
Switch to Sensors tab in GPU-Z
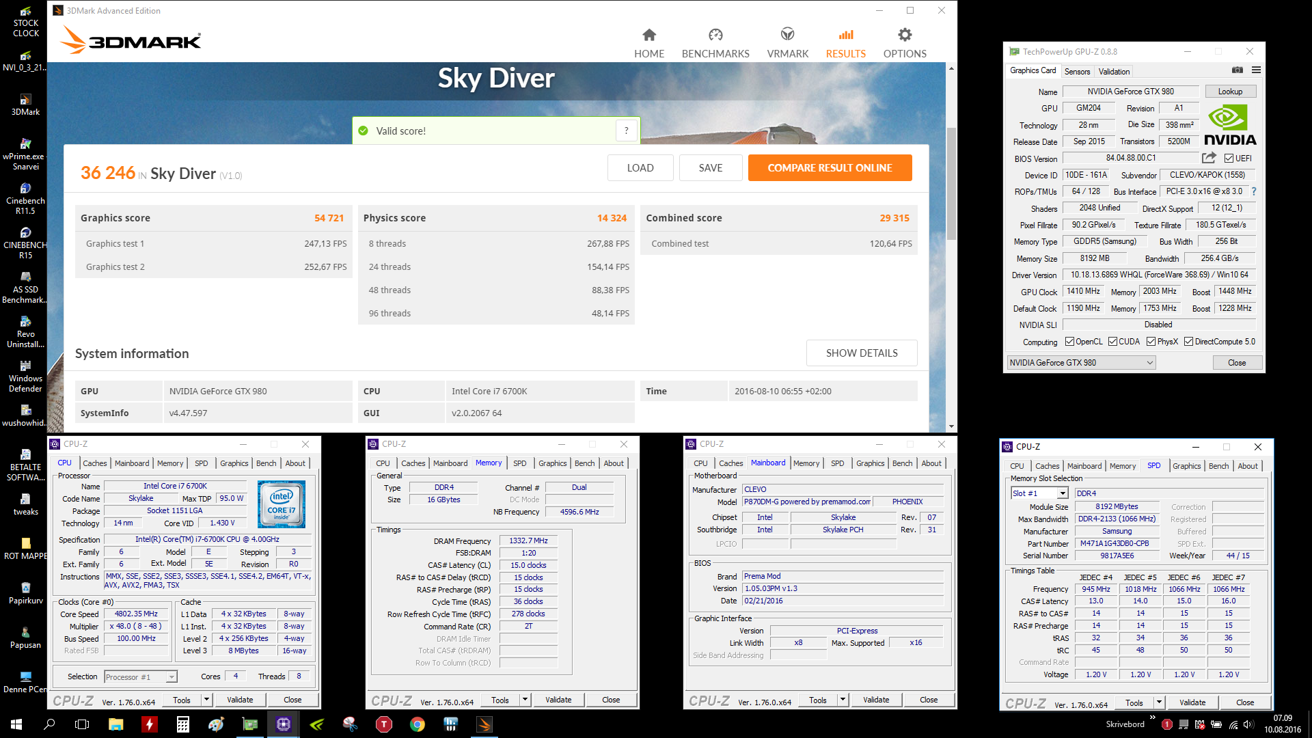(1077, 71)
